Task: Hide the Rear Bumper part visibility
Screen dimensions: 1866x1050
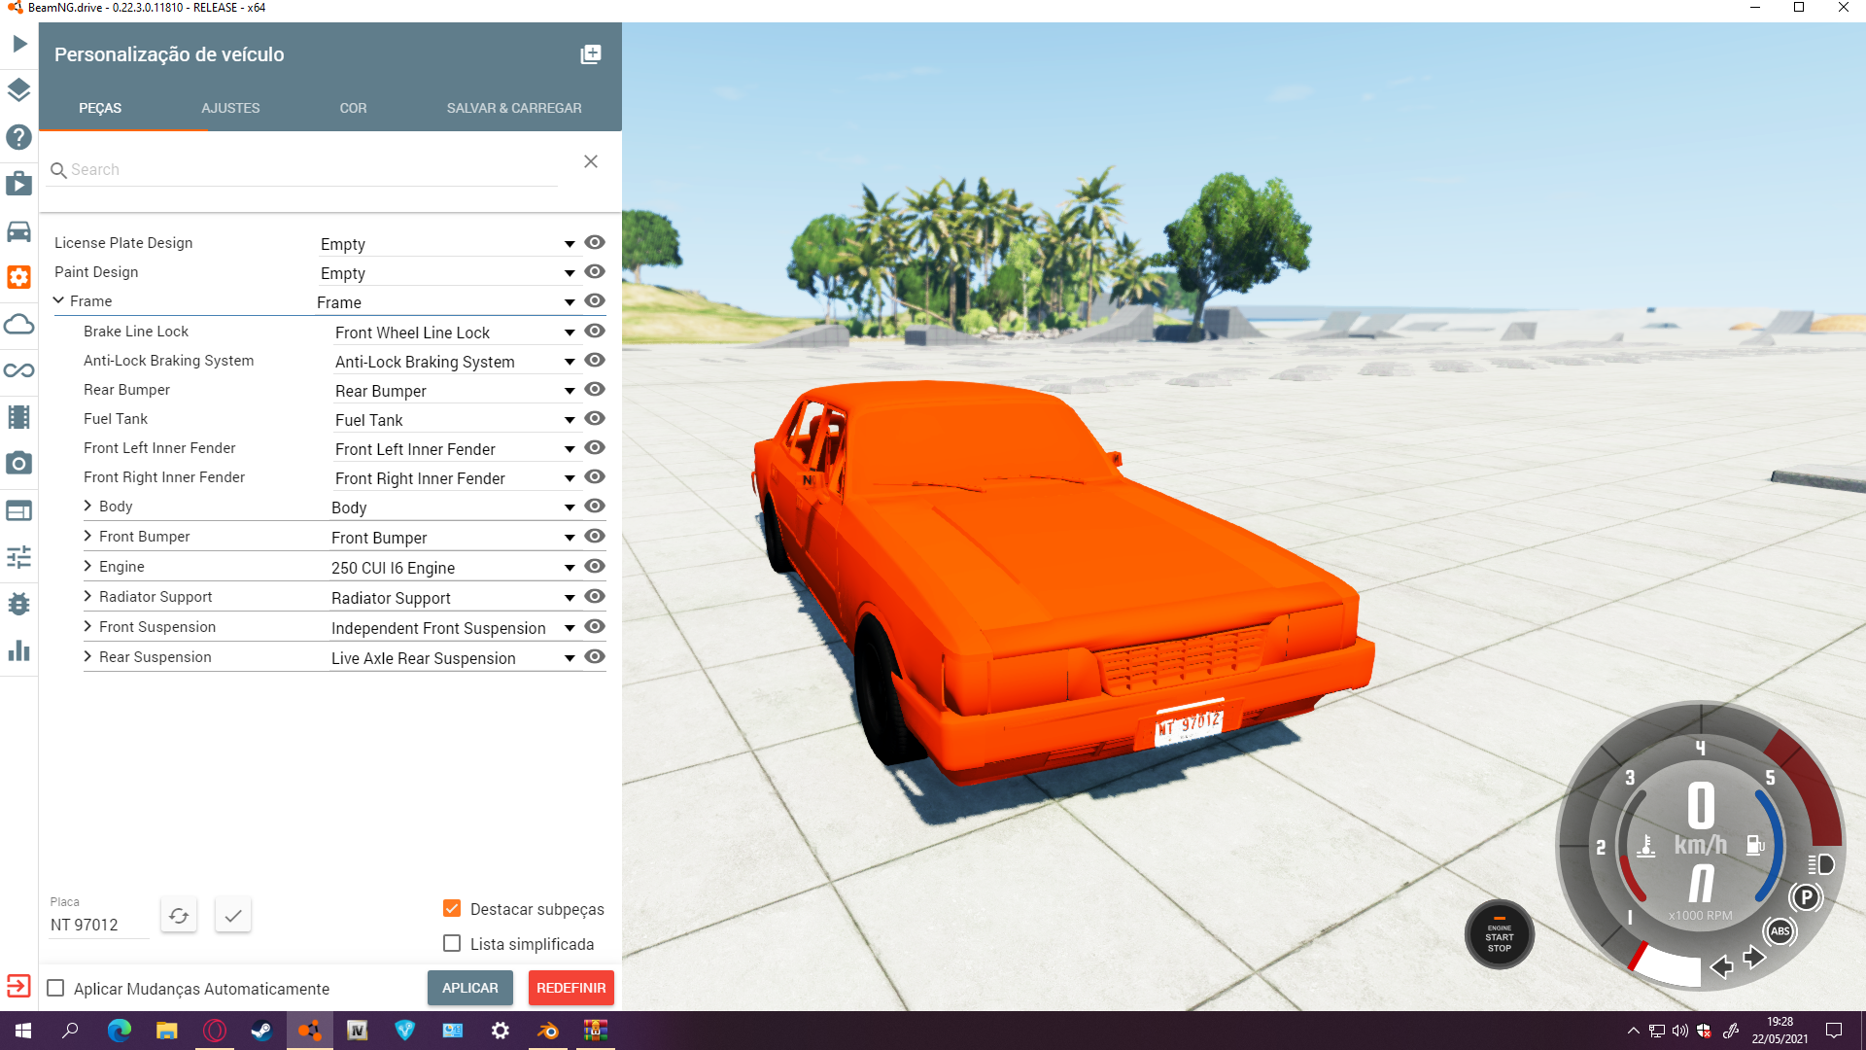Action: 595,389
